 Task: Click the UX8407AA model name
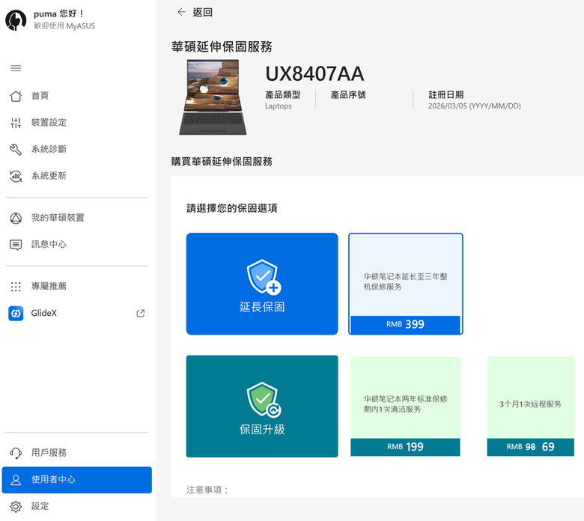coord(314,74)
